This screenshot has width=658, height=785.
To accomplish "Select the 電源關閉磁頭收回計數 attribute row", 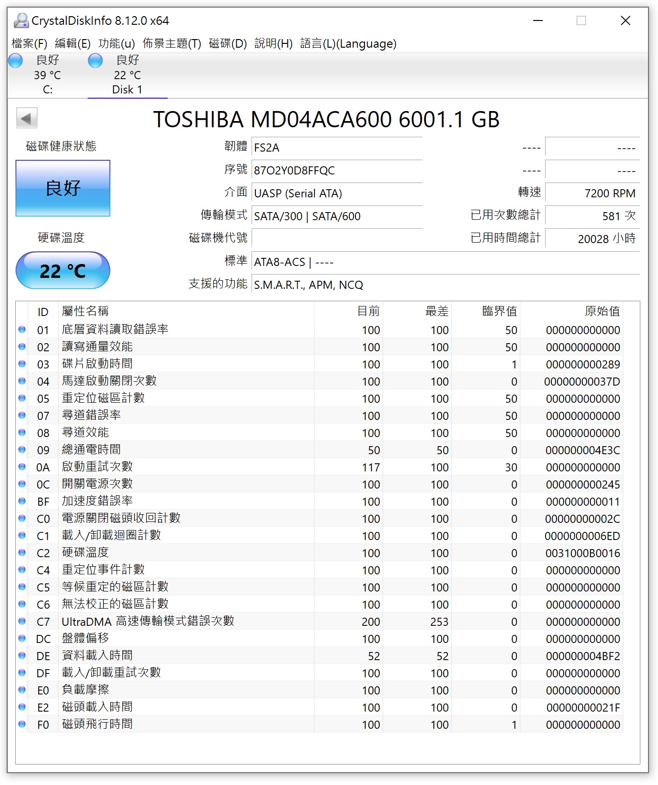I will pos(320,518).
